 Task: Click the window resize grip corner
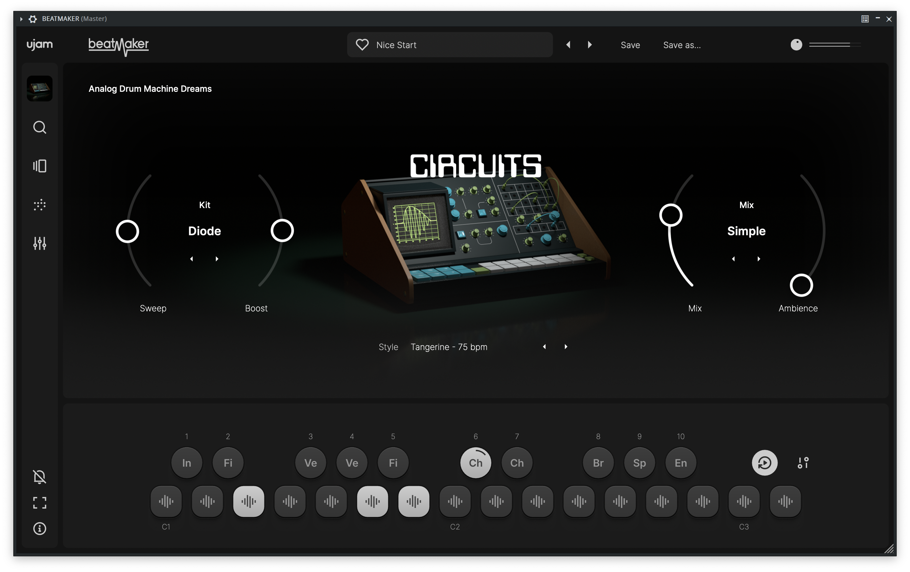[889, 549]
